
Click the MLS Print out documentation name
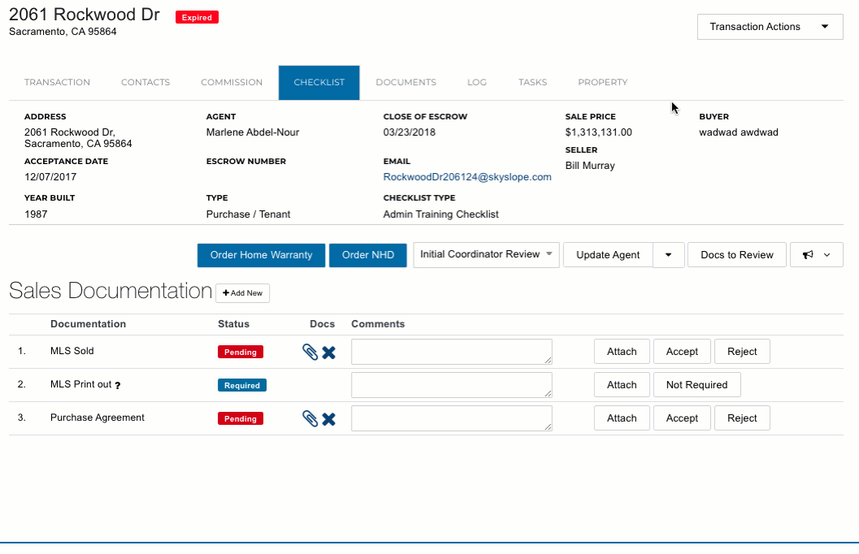(81, 384)
